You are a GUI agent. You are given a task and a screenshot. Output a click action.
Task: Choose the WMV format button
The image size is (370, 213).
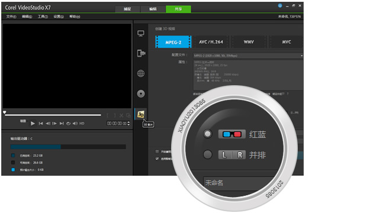click(x=249, y=42)
